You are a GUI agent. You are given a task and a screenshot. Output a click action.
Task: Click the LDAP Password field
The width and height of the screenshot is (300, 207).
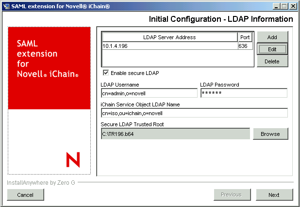coord(244,93)
